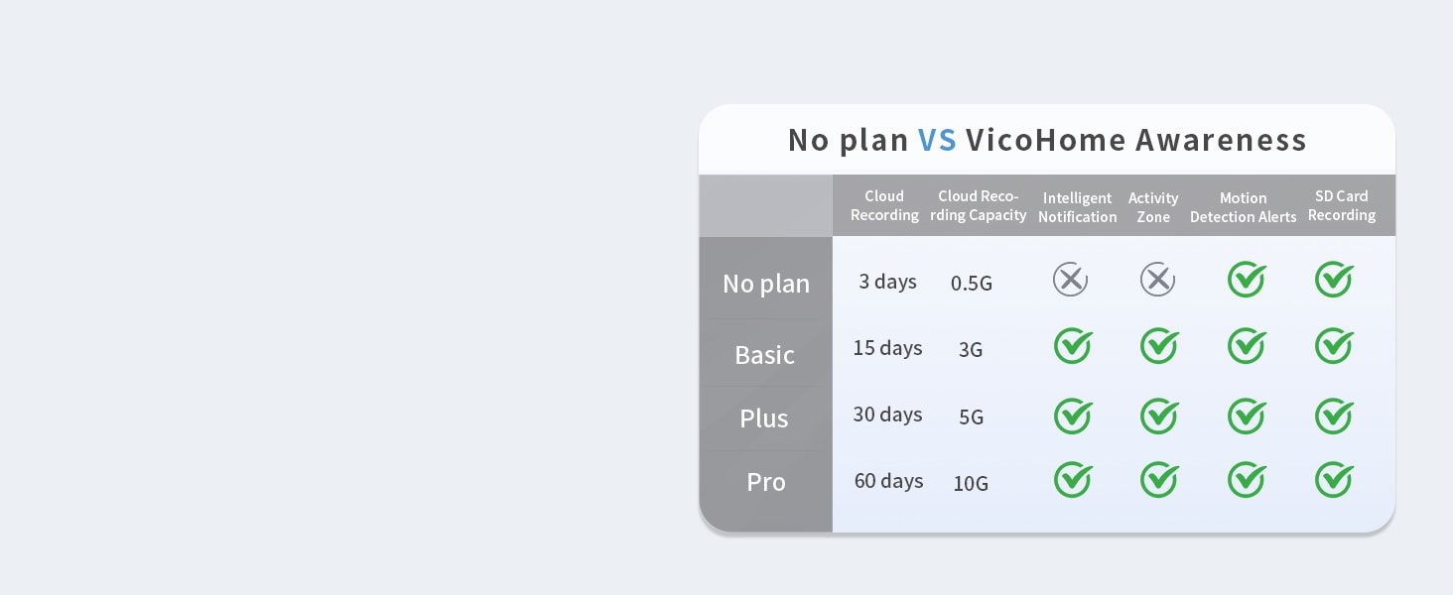1453x595 pixels.
Task: Click the VS text in the title
Action: click(937, 140)
